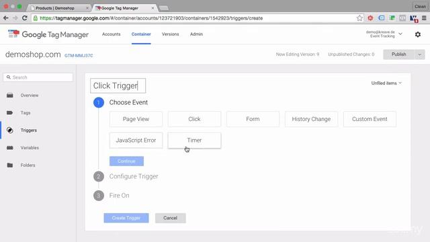Choose the JavaScript Error event type
Screen dimensions: 430x242
[136, 140]
